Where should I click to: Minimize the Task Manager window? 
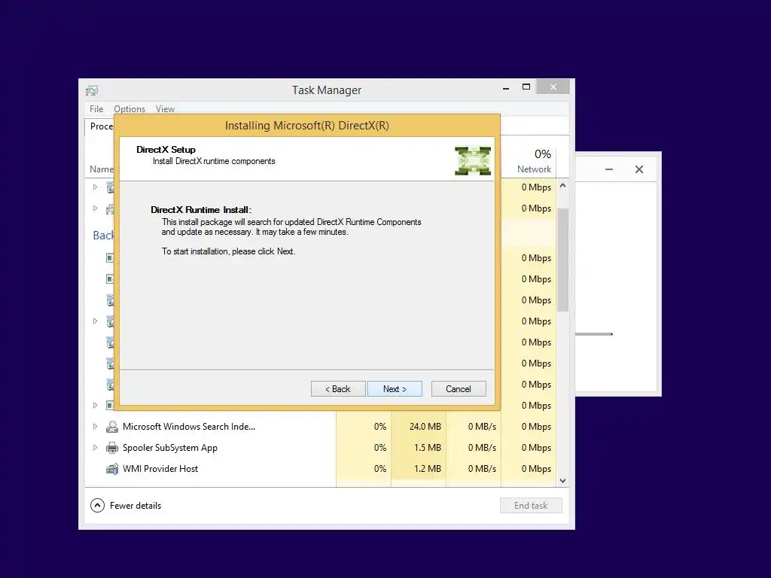[506, 87]
